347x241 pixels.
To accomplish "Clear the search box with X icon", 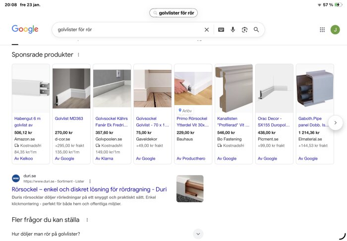I will pos(207,30).
